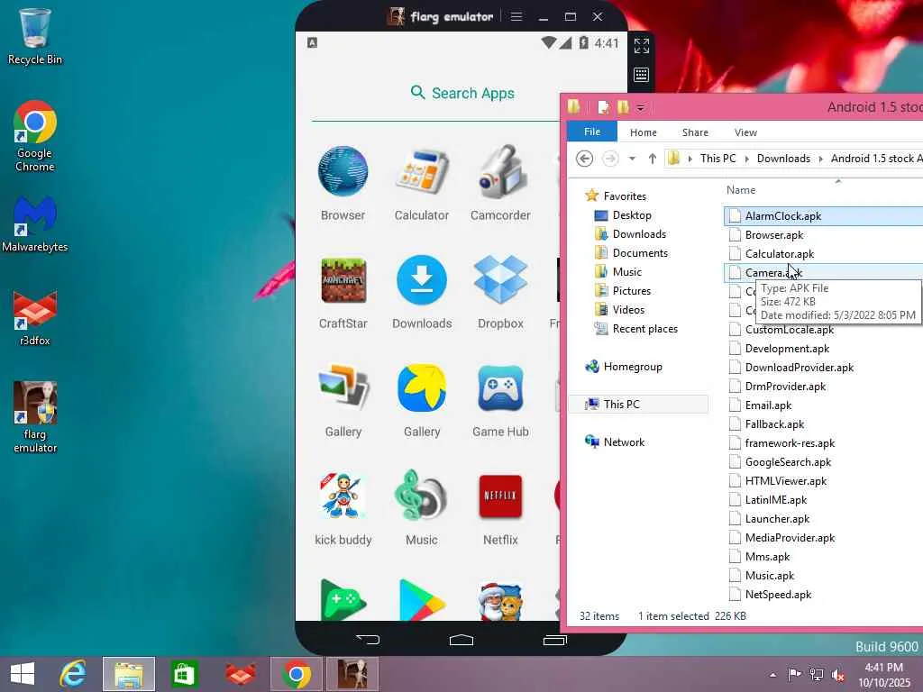Open recent locations dropdown arrow
This screenshot has height=692, width=923.
pos(632,159)
